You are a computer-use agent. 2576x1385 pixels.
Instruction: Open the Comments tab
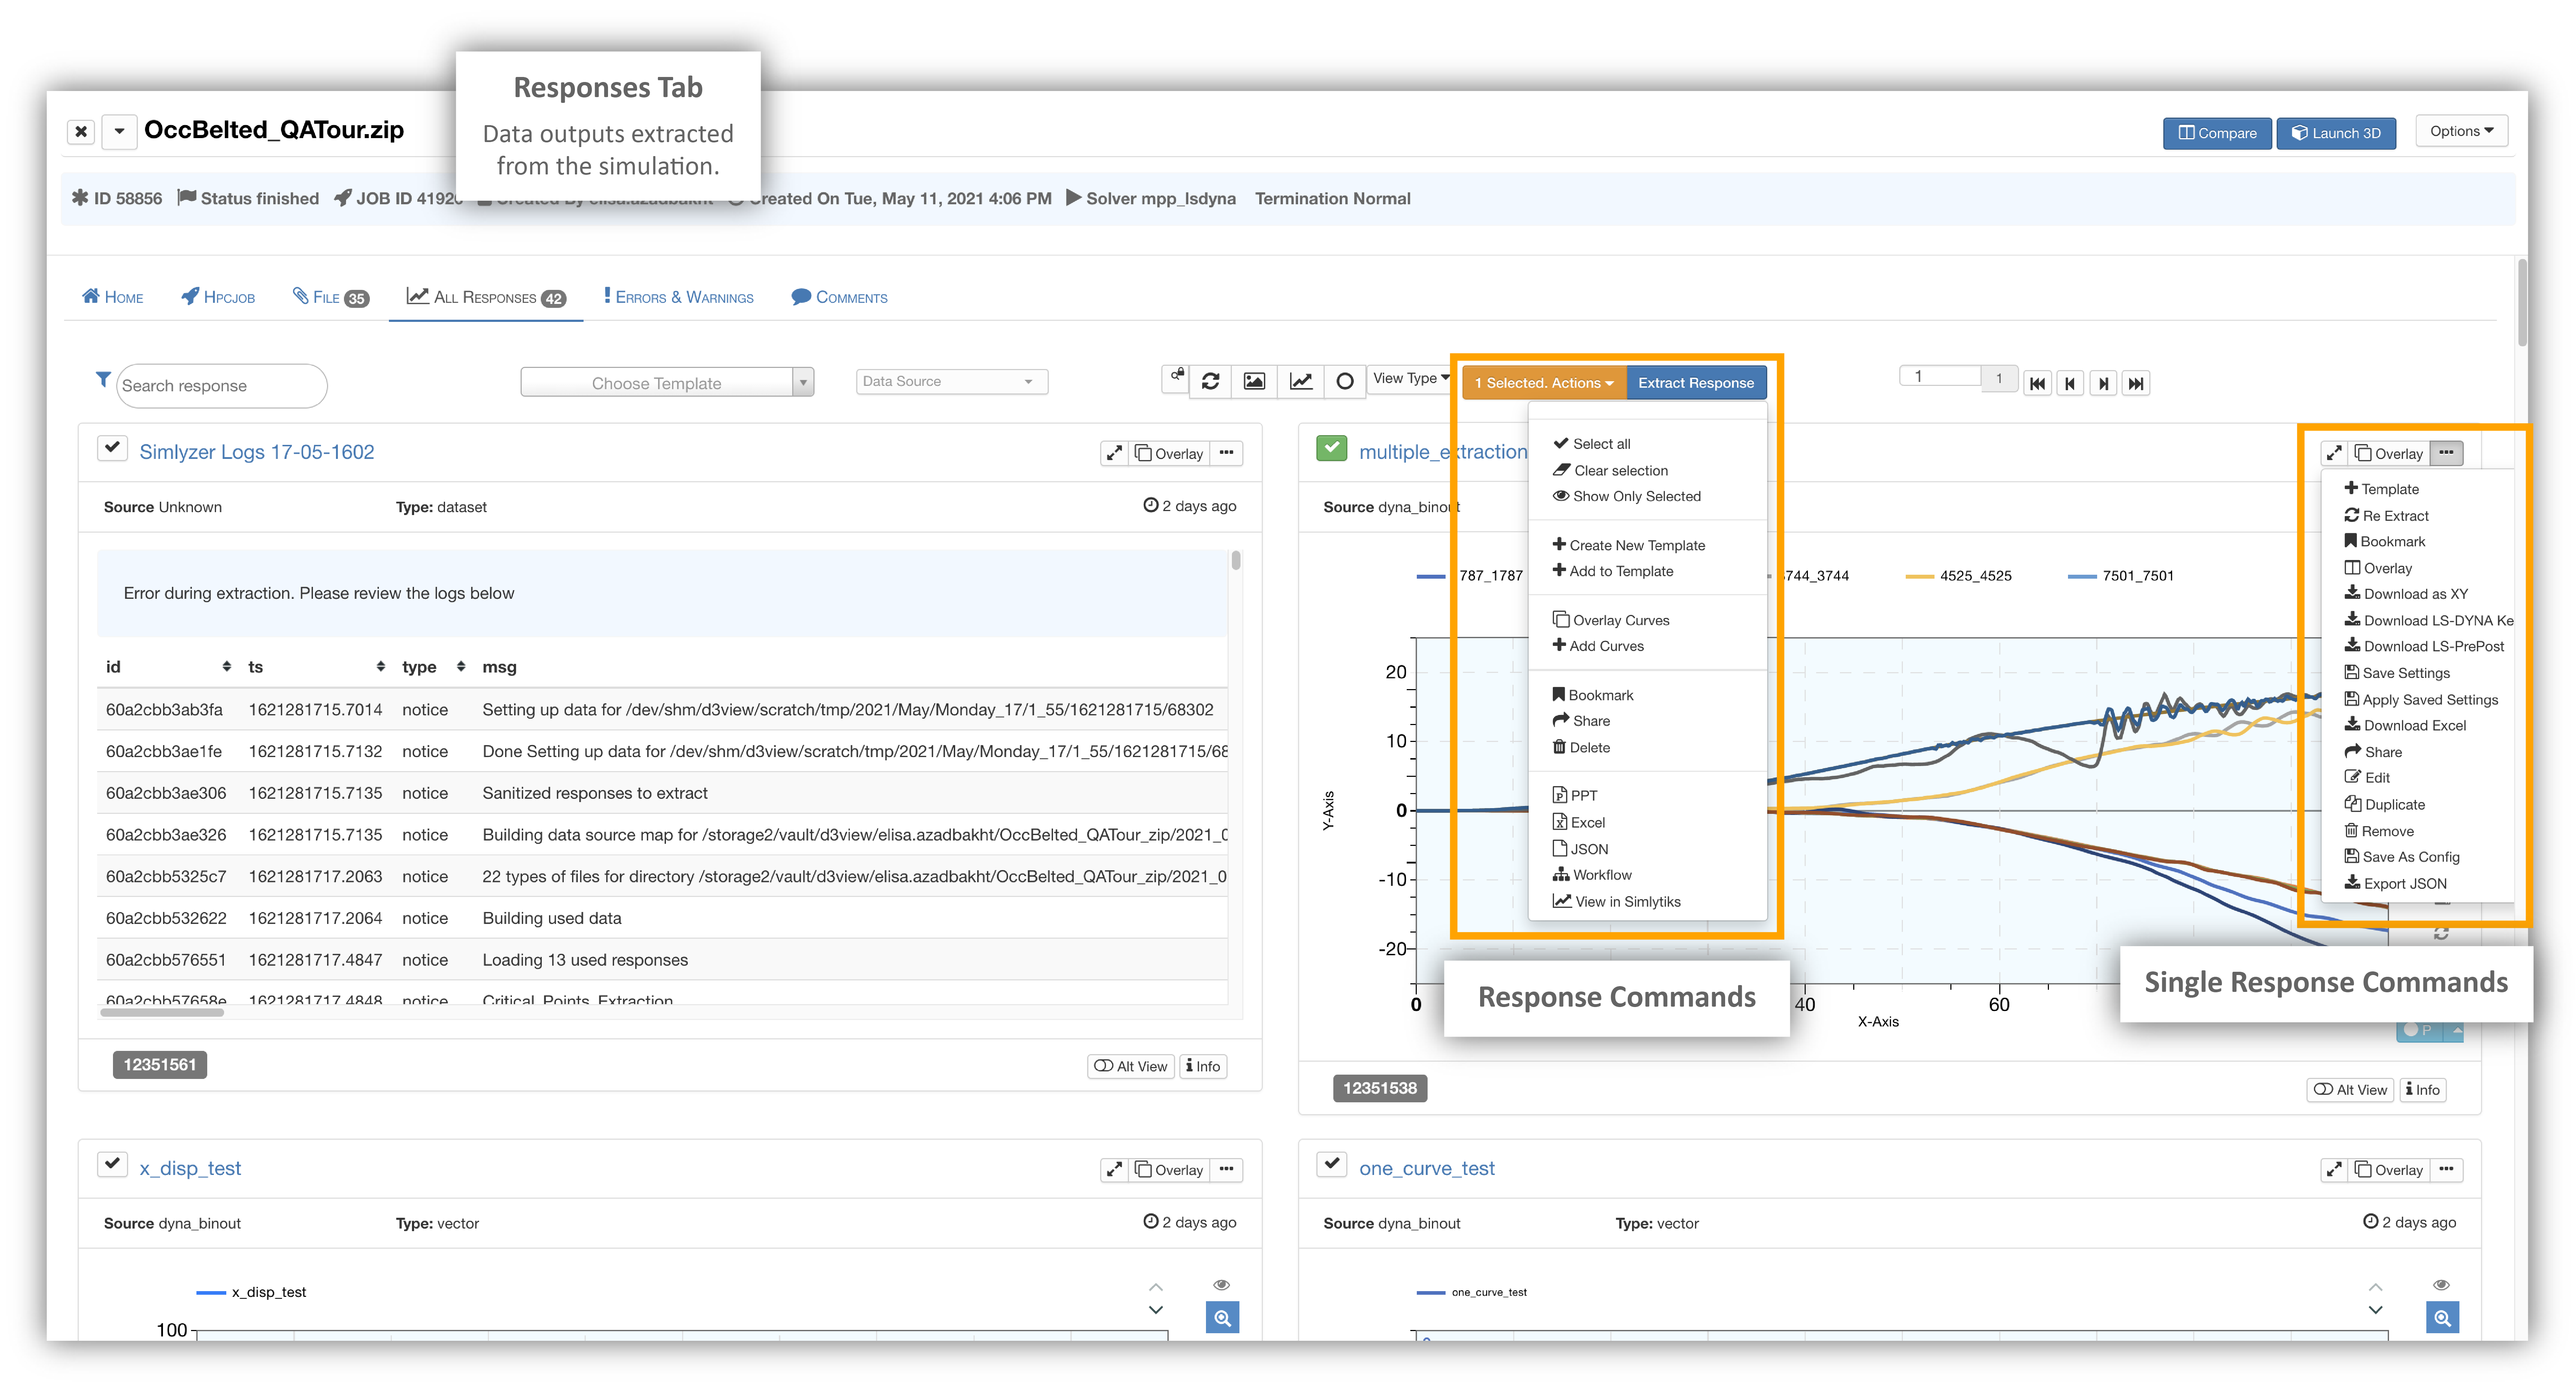click(839, 297)
